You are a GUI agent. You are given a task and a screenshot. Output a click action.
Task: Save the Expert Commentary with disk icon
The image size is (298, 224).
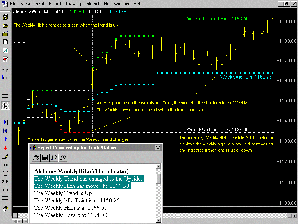click(x=45, y=158)
